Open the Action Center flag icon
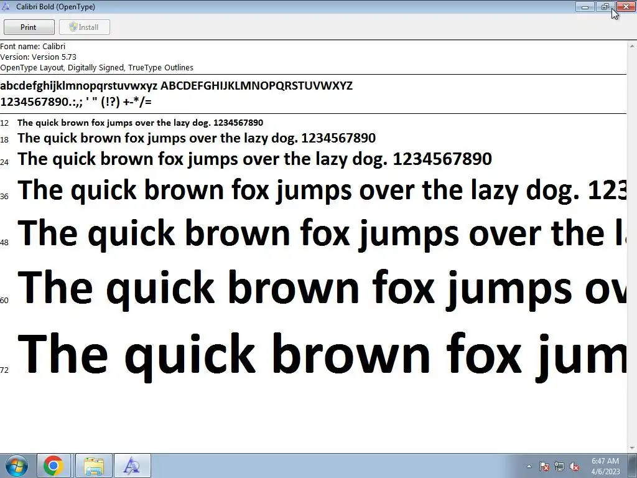The image size is (637, 478). (544, 466)
